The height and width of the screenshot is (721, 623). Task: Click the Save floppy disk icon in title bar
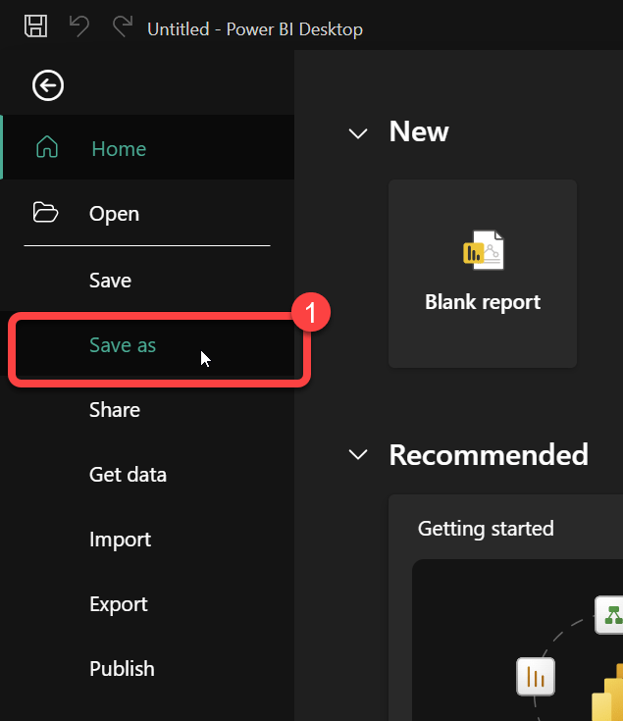36,26
